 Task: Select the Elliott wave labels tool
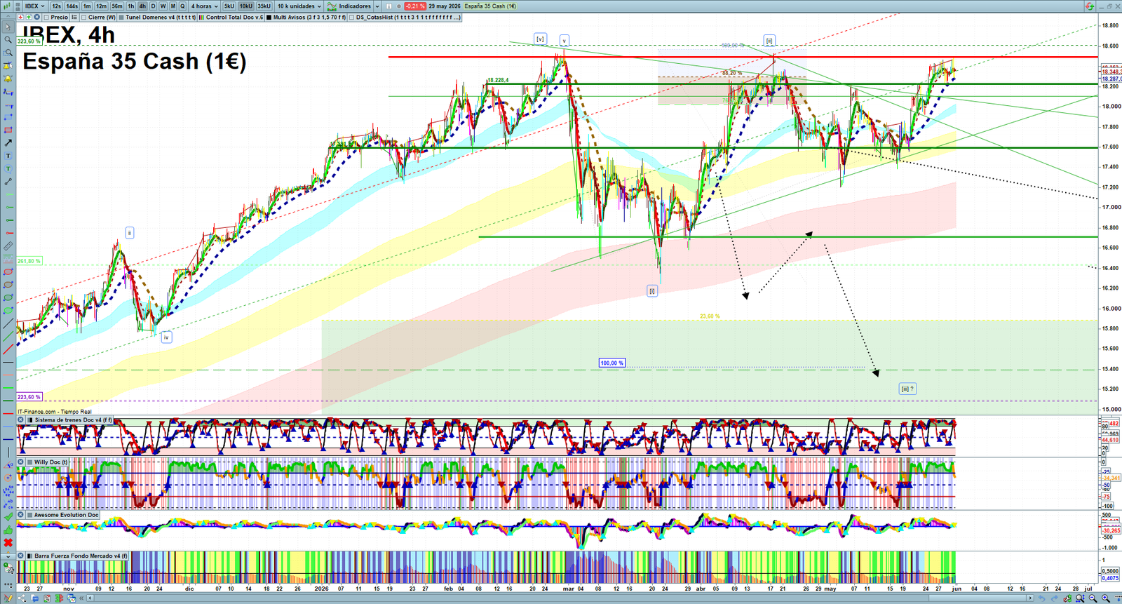(x=8, y=492)
